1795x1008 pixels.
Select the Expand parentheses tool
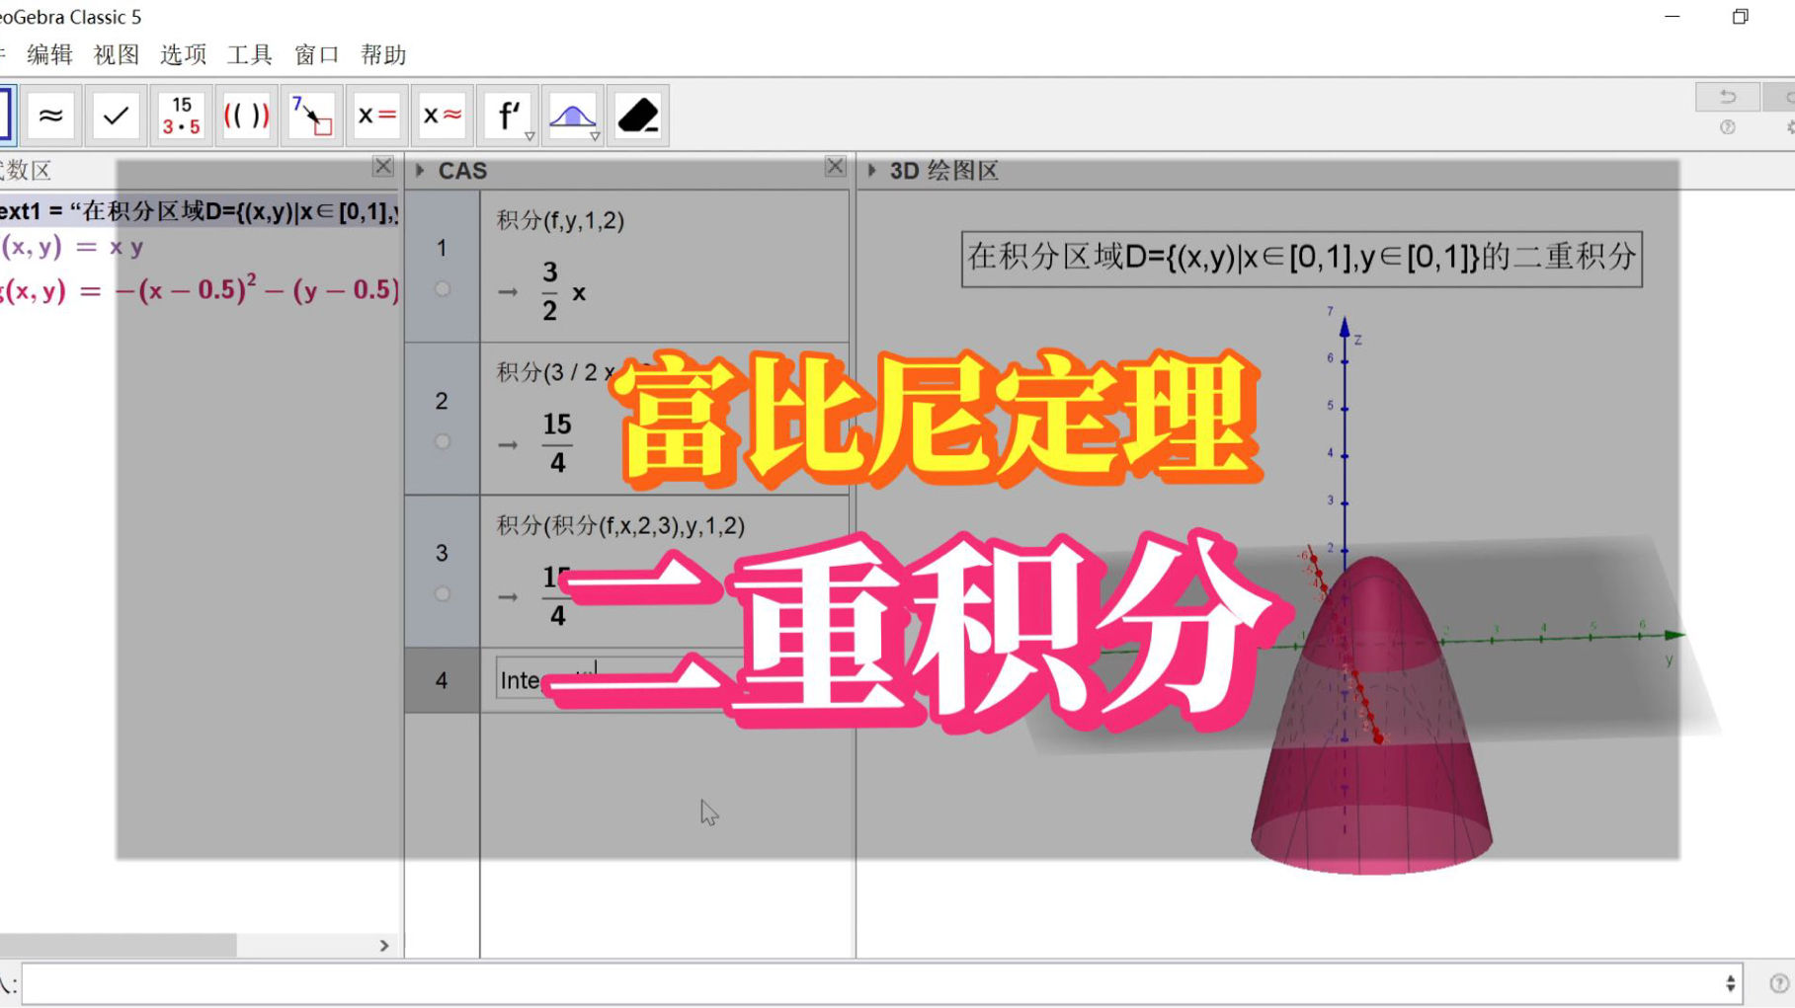click(246, 116)
